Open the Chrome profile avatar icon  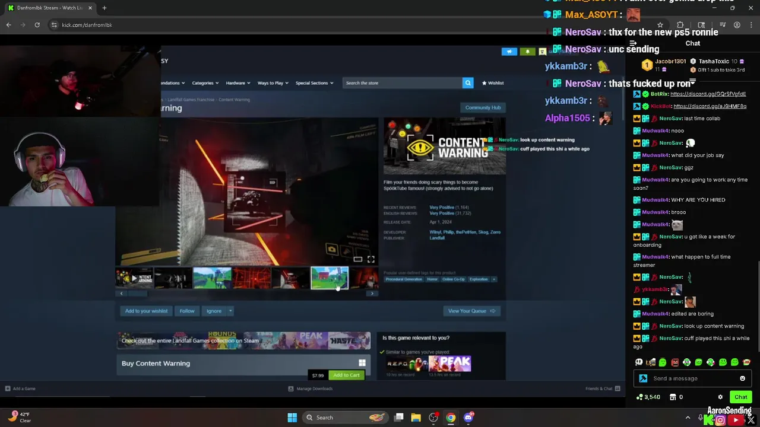tap(737, 25)
